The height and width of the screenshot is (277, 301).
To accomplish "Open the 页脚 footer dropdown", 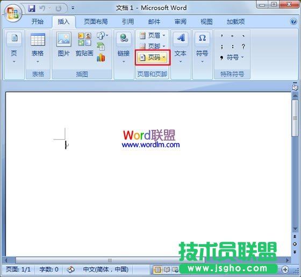I will 153,46.
